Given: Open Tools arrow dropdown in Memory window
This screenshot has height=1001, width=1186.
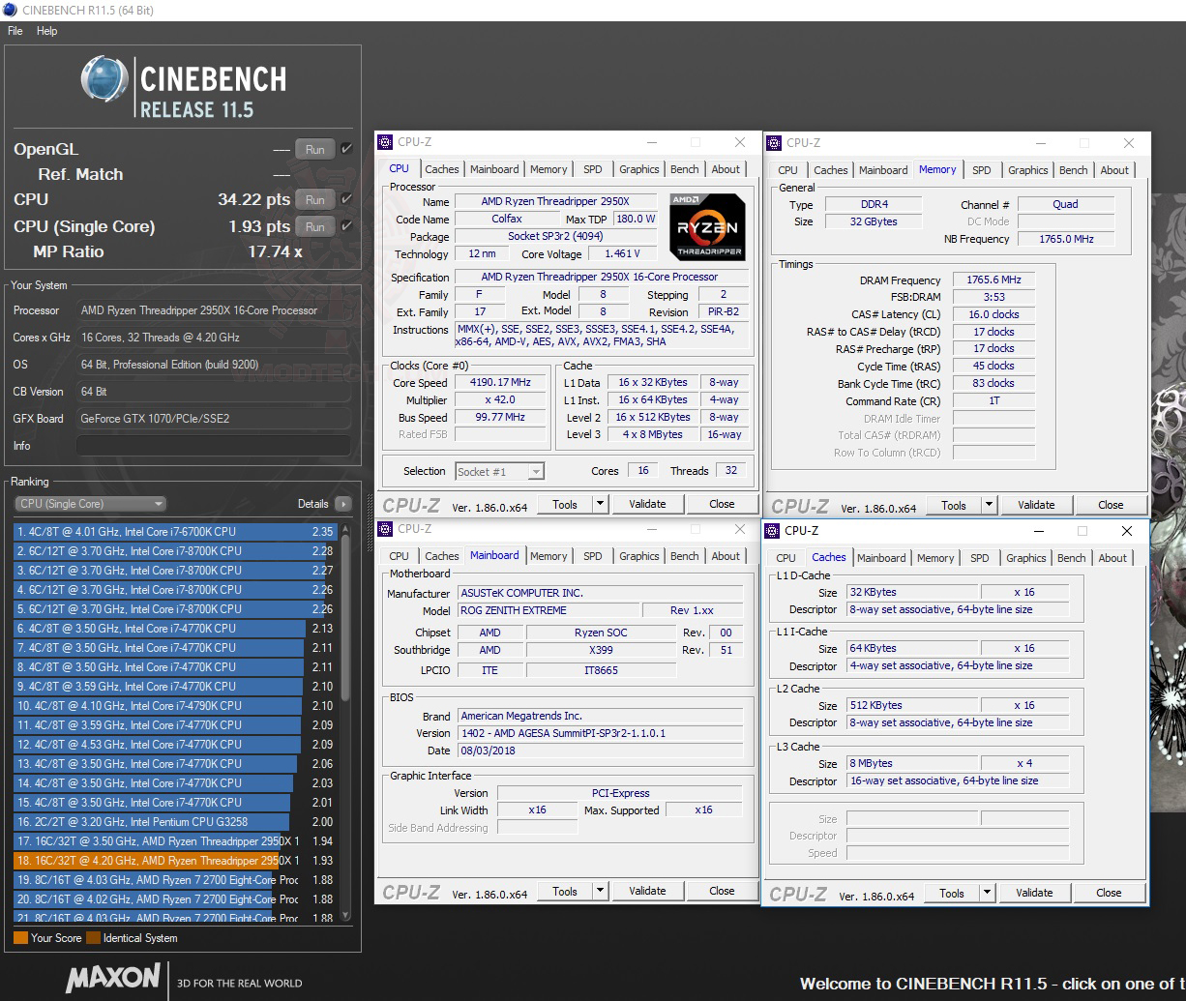Looking at the screenshot, I should click(989, 505).
